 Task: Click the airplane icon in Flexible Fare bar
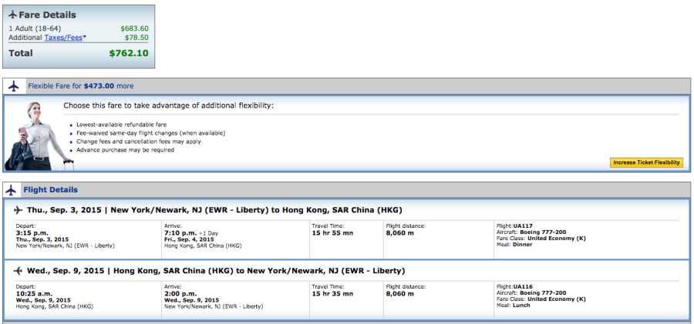[15, 85]
